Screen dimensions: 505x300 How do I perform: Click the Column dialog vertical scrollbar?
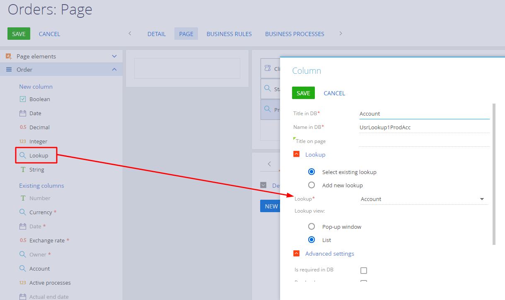[493, 174]
